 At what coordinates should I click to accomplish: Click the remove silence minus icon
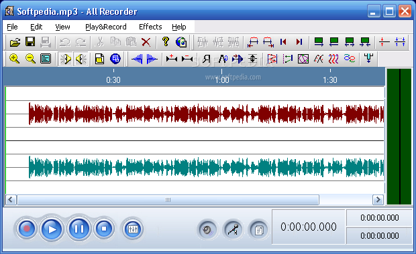(x=187, y=59)
